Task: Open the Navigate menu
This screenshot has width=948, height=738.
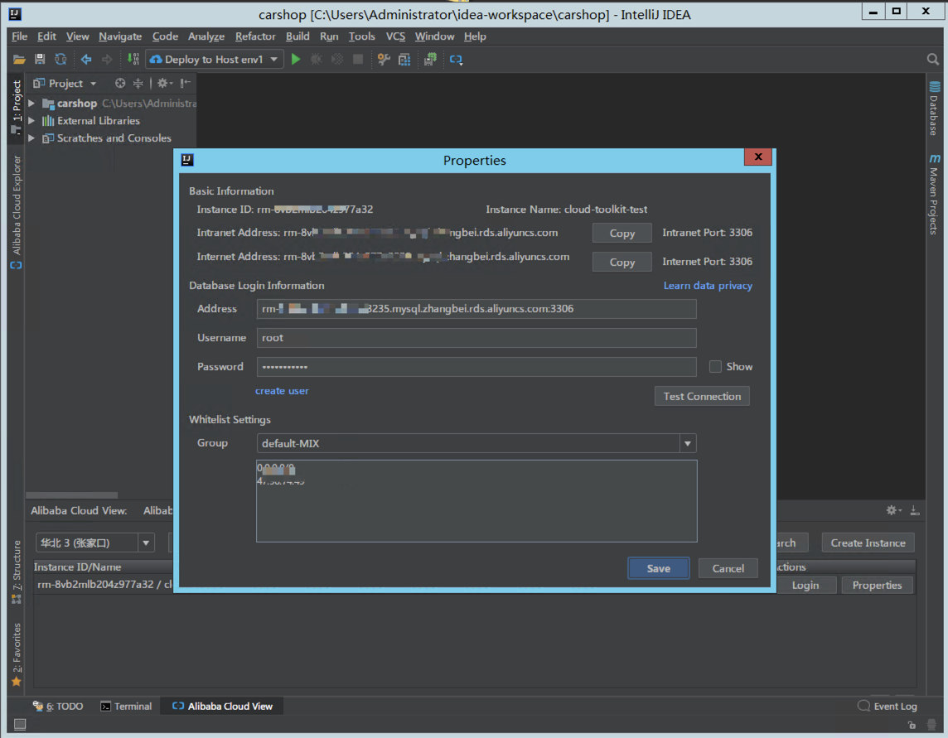Action: (120, 36)
